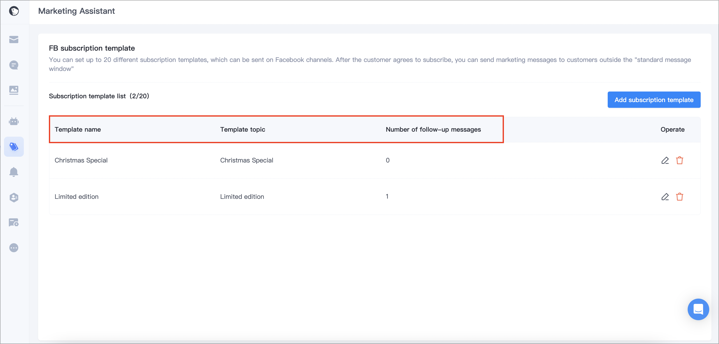Viewport: 719px width, 344px height.
Task: Click the Template topic column header
Action: pos(242,130)
